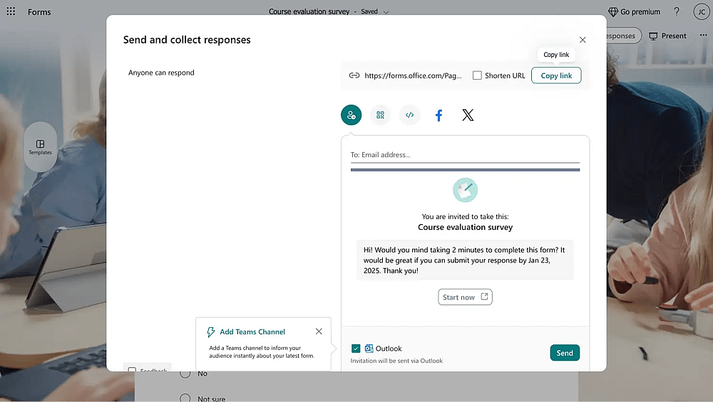Image resolution: width=713 pixels, height=402 pixels.
Task: Open the Templates side panel
Action: tap(40, 147)
